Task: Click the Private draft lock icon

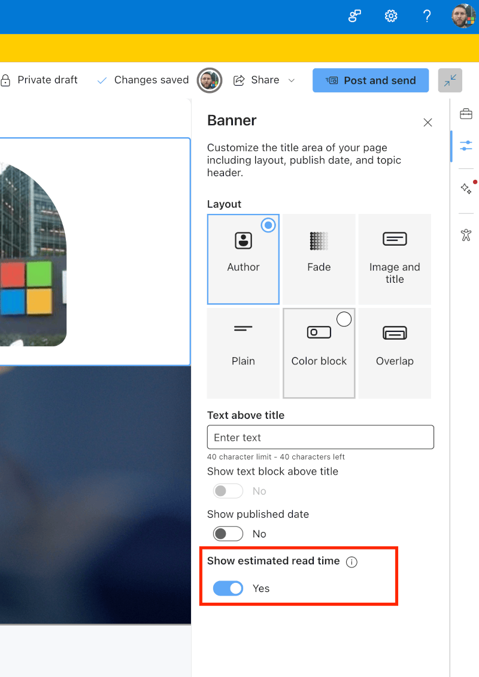Action: (x=5, y=80)
